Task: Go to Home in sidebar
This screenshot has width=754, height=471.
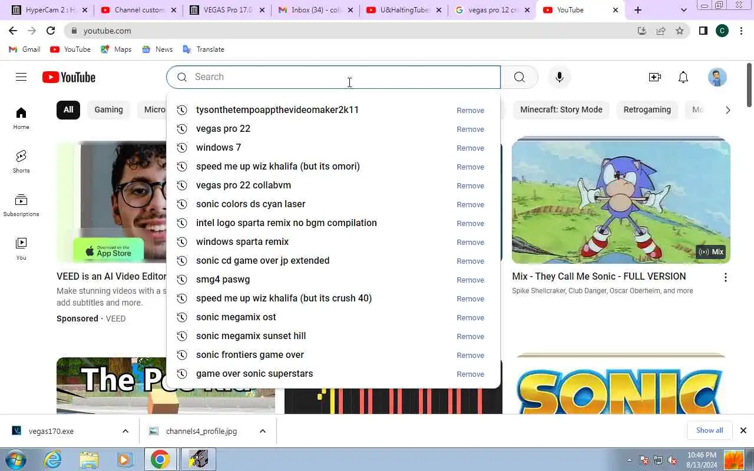Action: [x=21, y=118]
